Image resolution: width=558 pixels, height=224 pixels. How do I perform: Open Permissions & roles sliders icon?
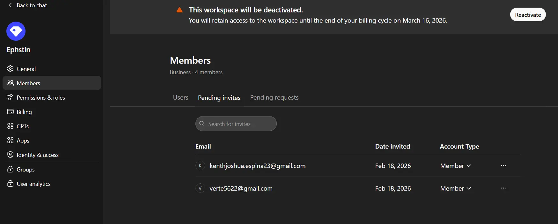(10, 97)
